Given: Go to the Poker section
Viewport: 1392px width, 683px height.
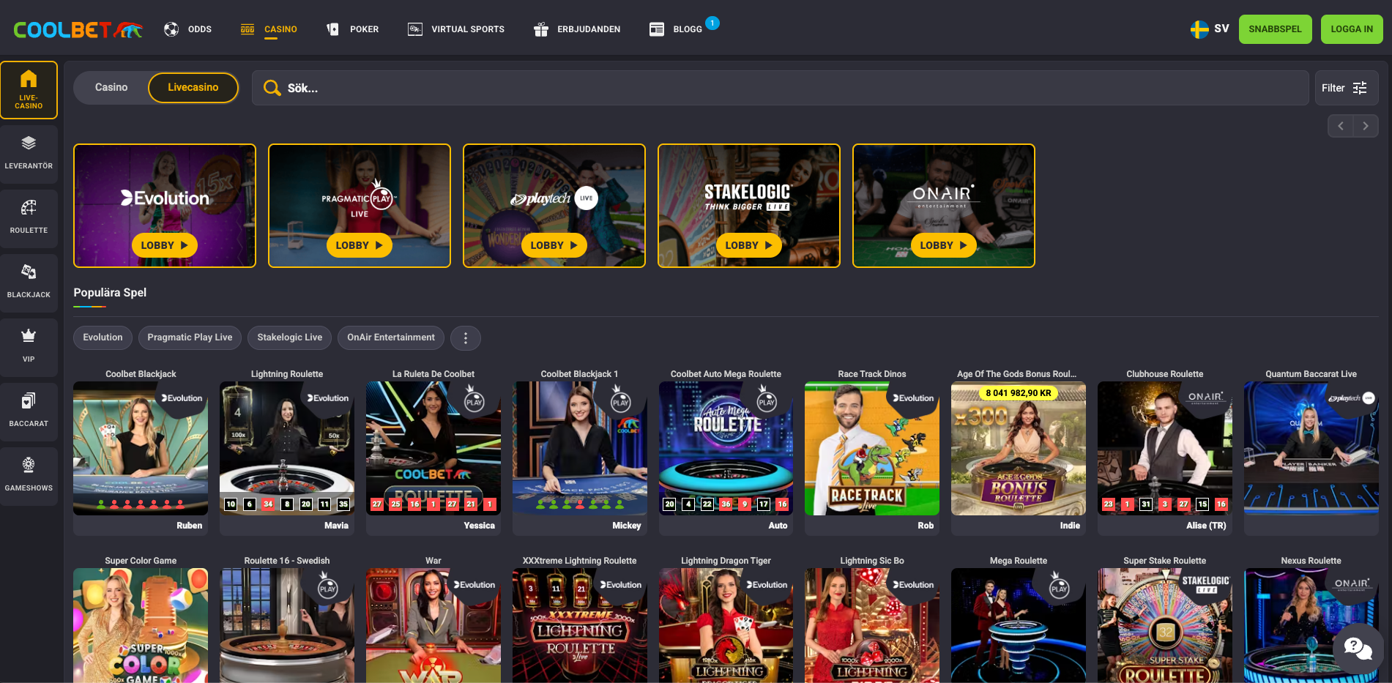Looking at the screenshot, I should point(352,29).
